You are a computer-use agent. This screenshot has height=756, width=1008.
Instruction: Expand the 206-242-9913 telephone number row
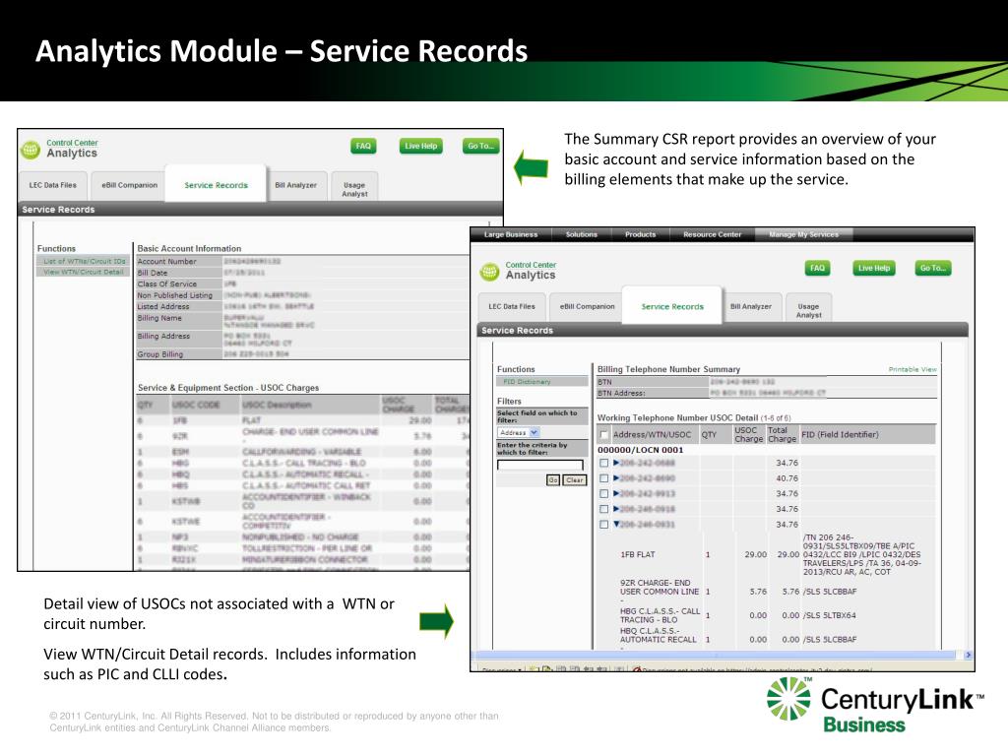tap(616, 494)
